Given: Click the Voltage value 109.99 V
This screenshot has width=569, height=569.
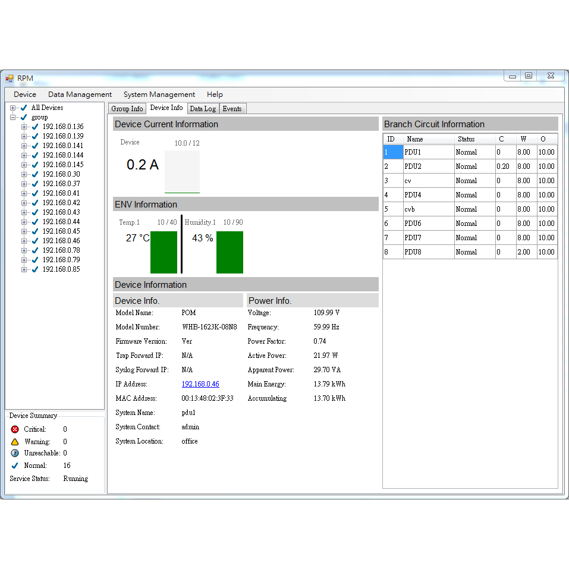Looking at the screenshot, I should coord(326,313).
